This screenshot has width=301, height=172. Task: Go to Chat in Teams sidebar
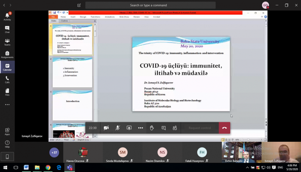tap(7, 29)
